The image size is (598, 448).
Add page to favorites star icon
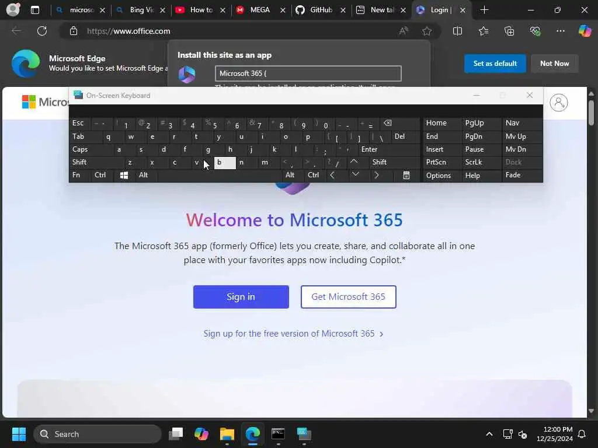pyautogui.click(x=427, y=31)
